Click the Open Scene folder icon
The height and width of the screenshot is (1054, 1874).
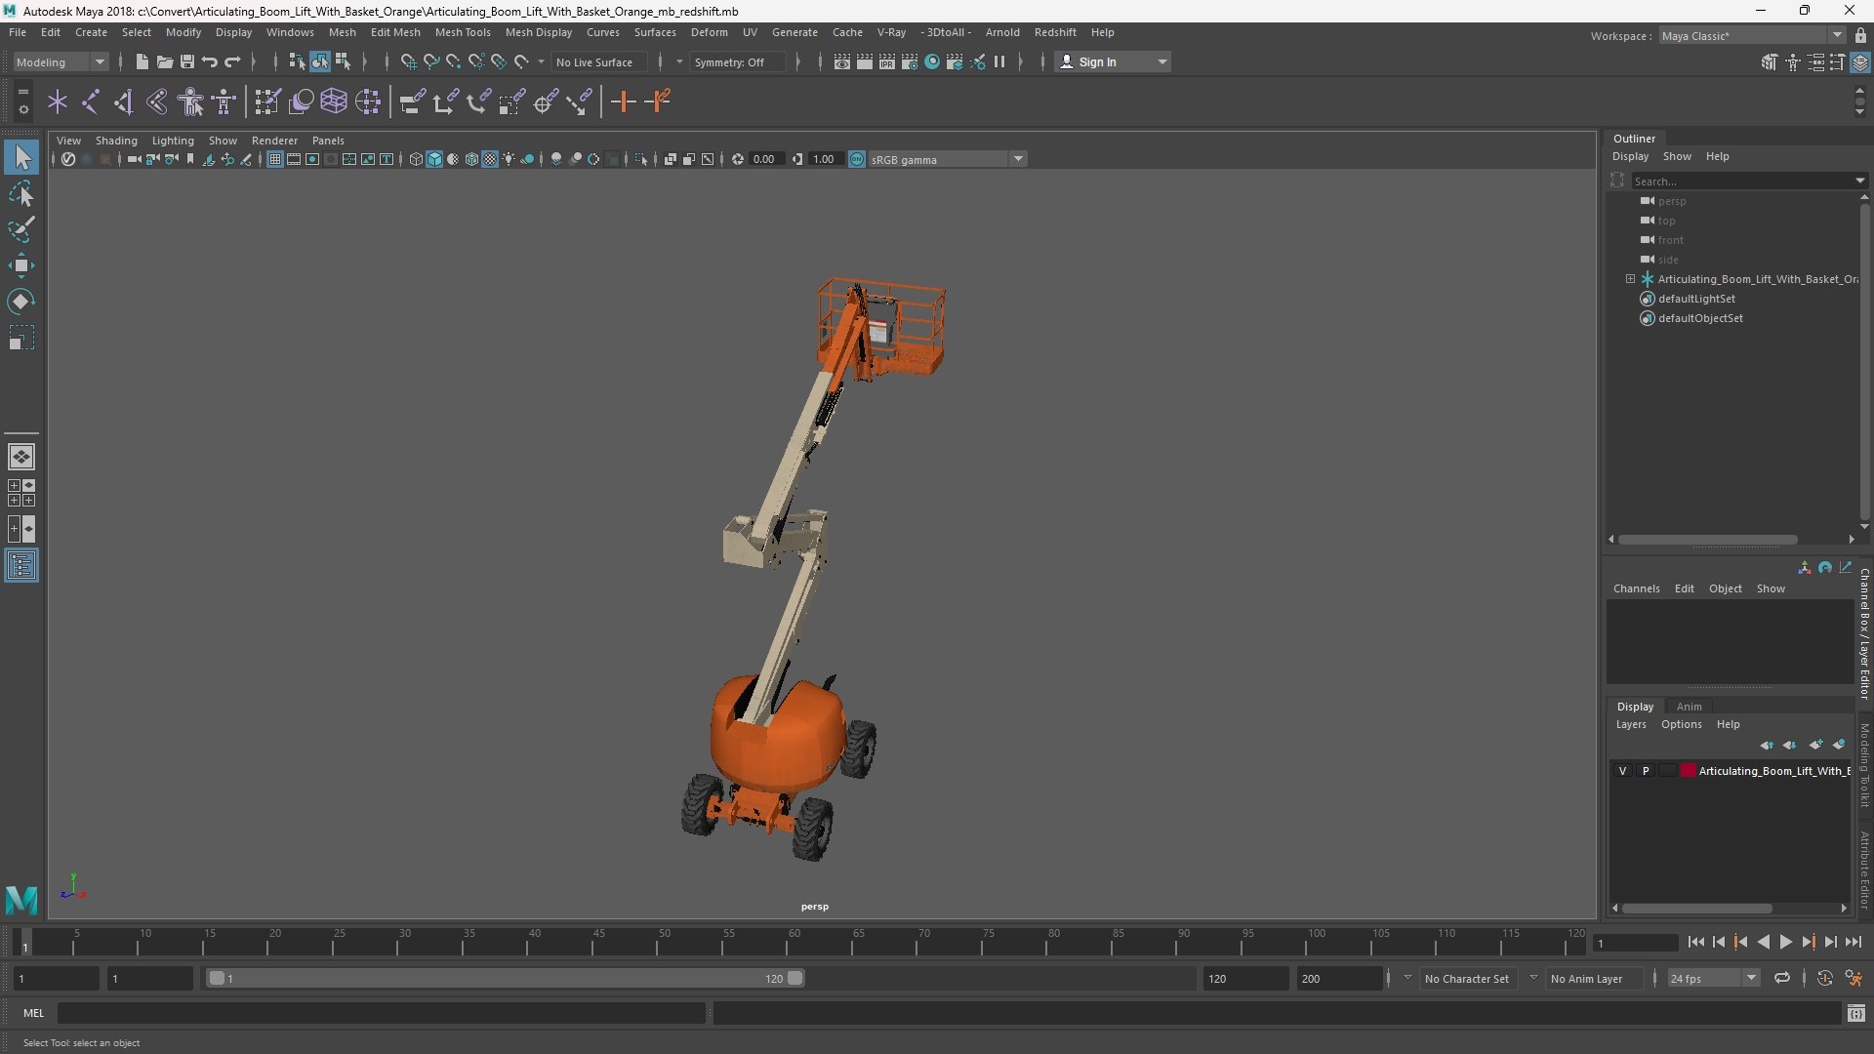(x=165, y=61)
